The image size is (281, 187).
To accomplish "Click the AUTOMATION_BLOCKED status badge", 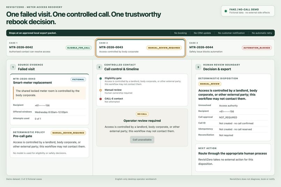I will (x=257, y=48).
